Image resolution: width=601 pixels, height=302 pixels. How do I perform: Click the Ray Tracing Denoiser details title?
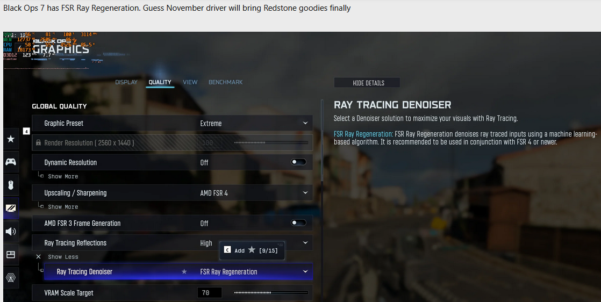tap(392, 105)
